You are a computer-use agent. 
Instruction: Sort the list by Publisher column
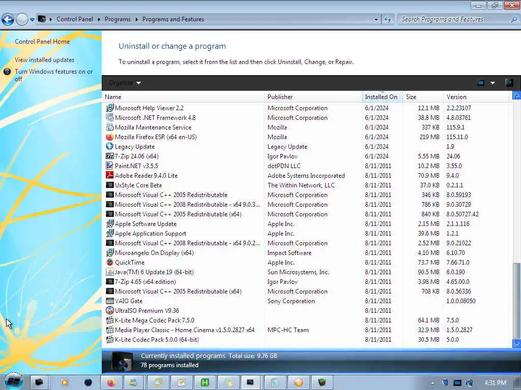[313, 97]
